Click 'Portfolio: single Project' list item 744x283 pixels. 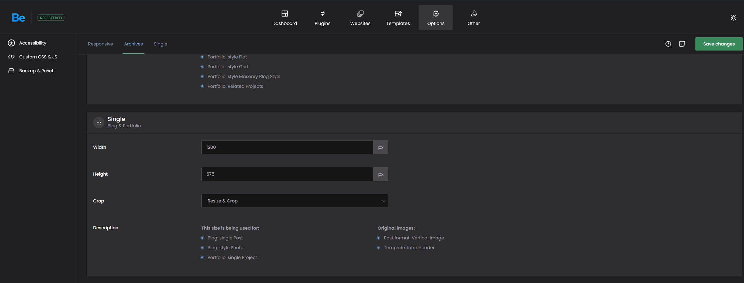(232, 257)
